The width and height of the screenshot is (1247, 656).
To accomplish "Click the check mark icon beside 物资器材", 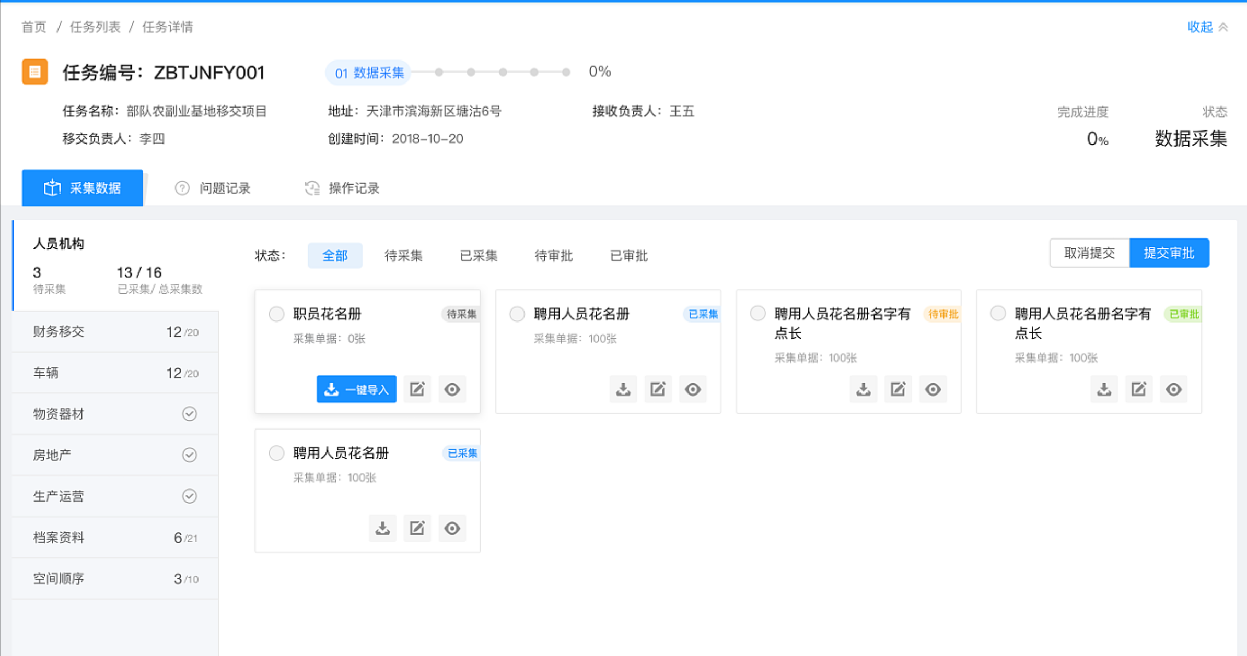I will click(190, 414).
